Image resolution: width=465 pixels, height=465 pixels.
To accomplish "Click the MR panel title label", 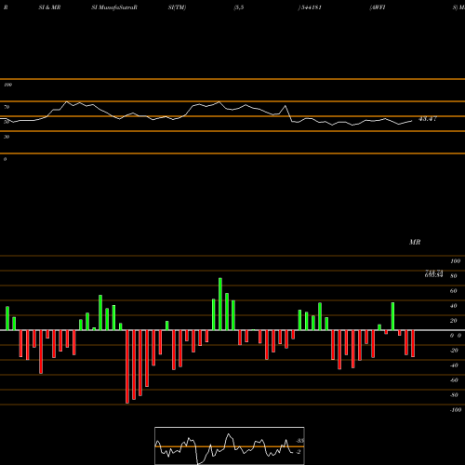I will coord(415,242).
